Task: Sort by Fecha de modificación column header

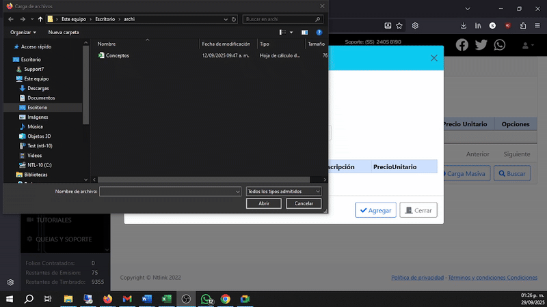Action: [228, 44]
